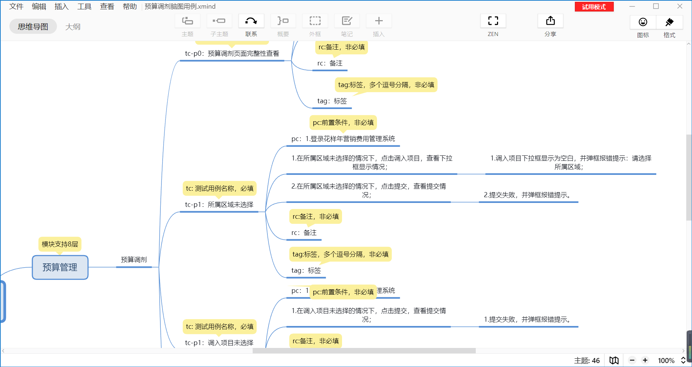The image size is (692, 367).
Task: Open the 文件 menu
Action: pyautogui.click(x=16, y=6)
